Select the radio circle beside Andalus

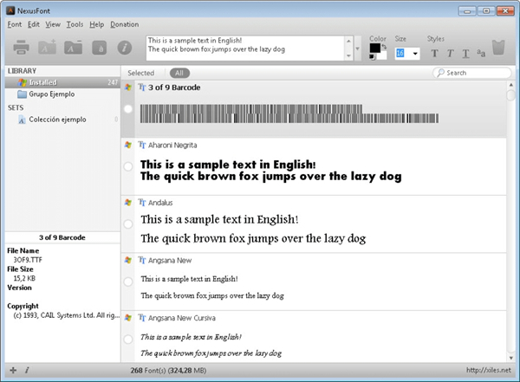pos(128,223)
